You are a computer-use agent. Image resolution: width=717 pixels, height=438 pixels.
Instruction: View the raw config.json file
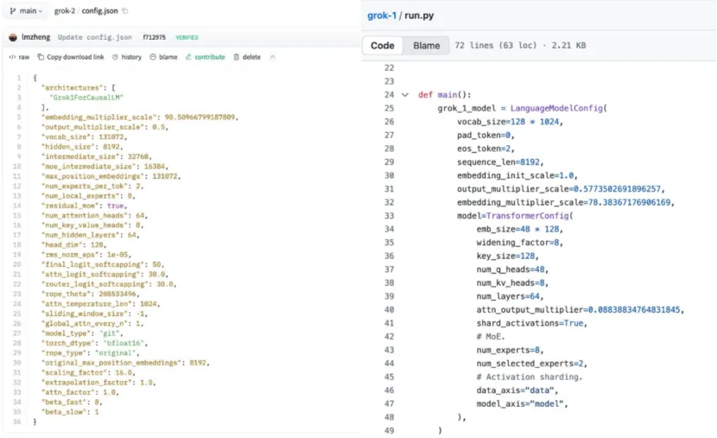coord(19,57)
